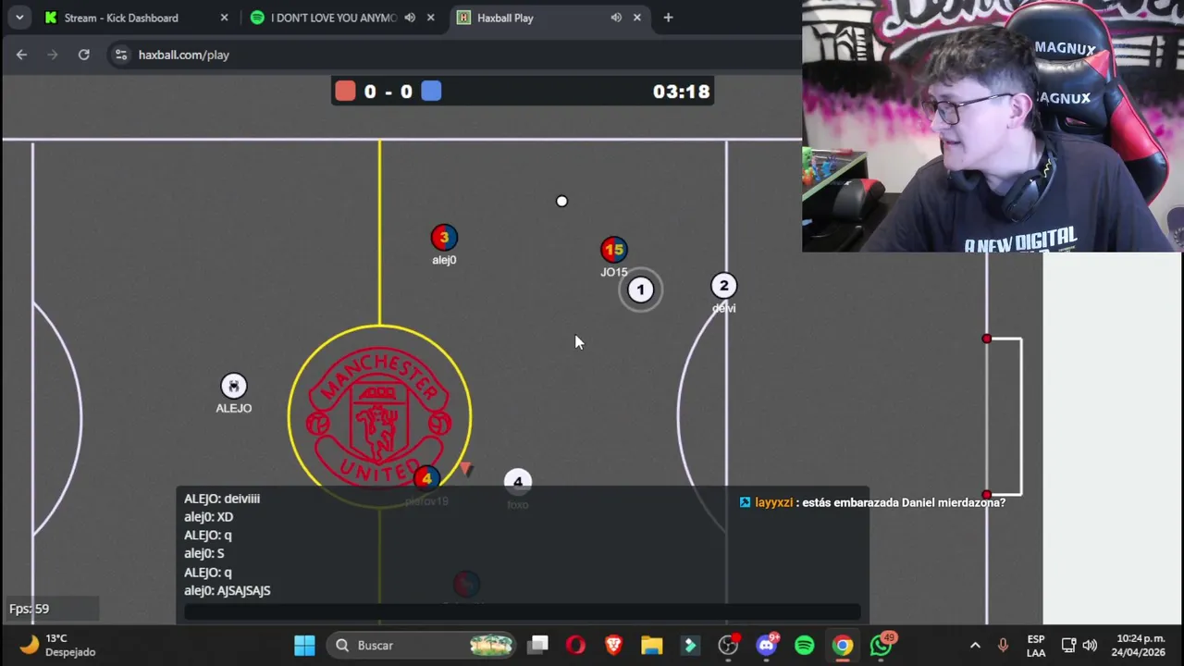The width and height of the screenshot is (1184, 666).
Task: Click the red goal post upper marker
Action: point(986,339)
